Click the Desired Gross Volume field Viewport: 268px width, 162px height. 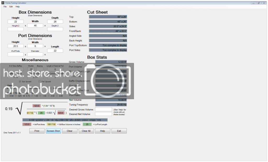(x=103, y=109)
